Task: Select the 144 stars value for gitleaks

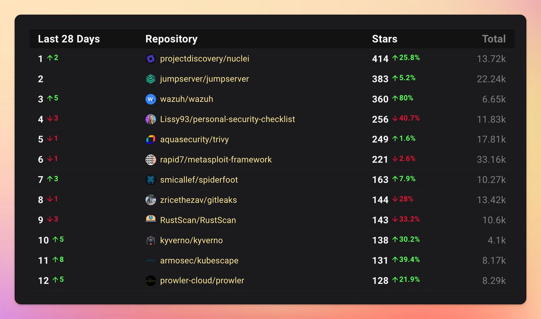Action: (x=380, y=200)
